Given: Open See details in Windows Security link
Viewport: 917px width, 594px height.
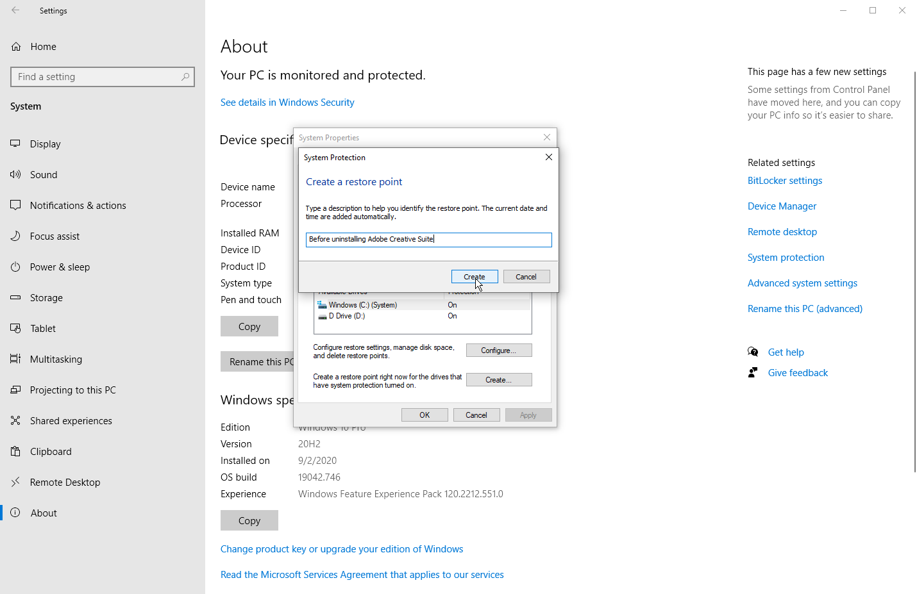Looking at the screenshot, I should point(287,103).
